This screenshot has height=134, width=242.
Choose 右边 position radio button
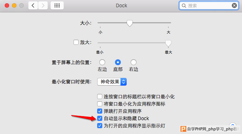[134, 62]
